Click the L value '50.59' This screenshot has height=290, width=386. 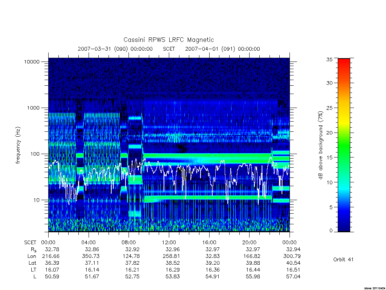coord(52,277)
